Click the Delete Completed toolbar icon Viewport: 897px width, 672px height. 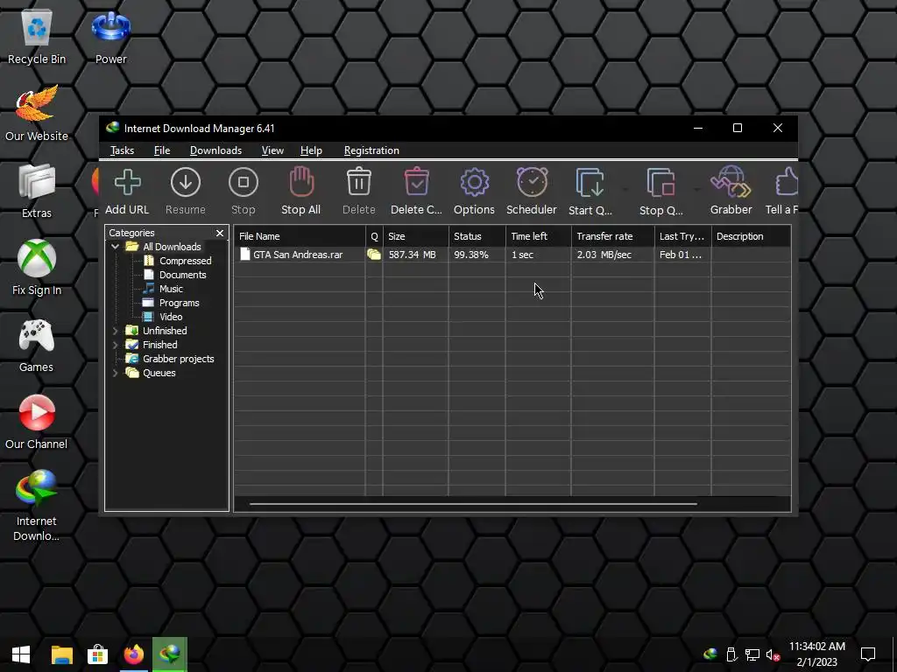point(416,182)
